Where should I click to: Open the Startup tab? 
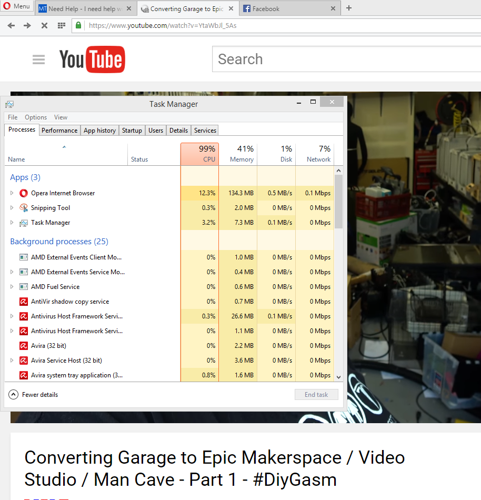[x=132, y=131]
